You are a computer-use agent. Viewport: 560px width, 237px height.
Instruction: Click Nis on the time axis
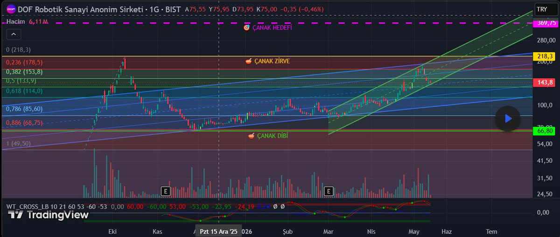click(x=371, y=231)
